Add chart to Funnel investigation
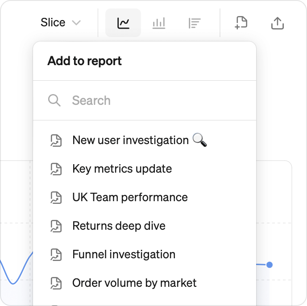This screenshot has width=307, height=306. pyautogui.click(x=145, y=255)
